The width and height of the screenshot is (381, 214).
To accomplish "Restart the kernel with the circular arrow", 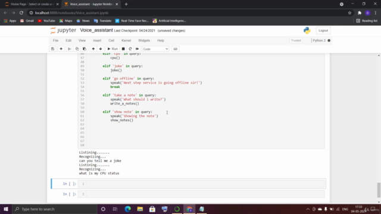I will pos(130,49).
